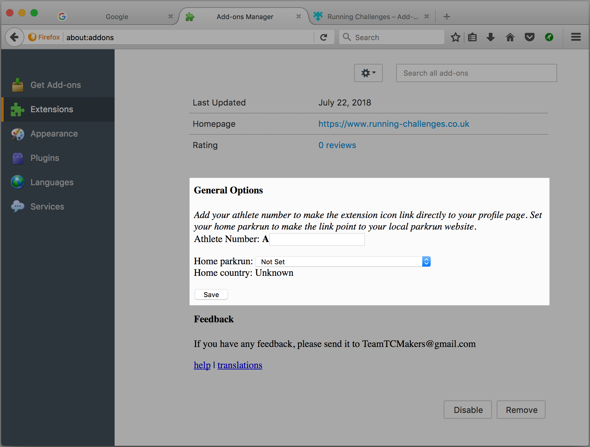Viewport: 590px width, 447px height.
Task: Open the hamburger menu icon
Action: tap(576, 37)
